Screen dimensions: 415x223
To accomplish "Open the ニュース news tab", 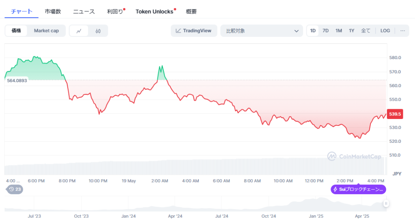I will coord(84,11).
